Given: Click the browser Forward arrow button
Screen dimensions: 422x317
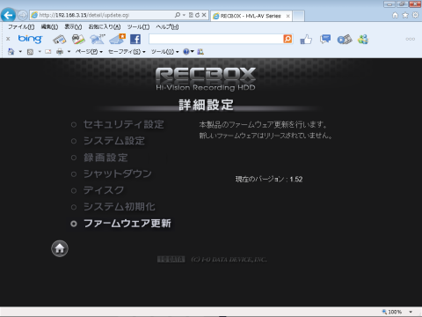Looking at the screenshot, I should click(x=23, y=15).
